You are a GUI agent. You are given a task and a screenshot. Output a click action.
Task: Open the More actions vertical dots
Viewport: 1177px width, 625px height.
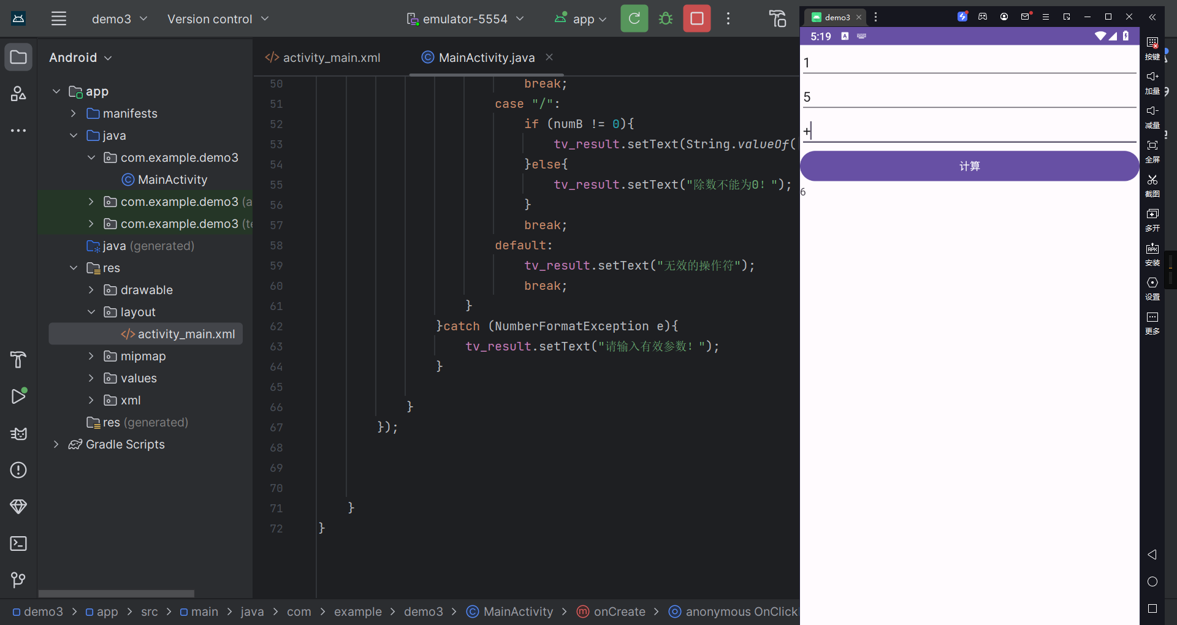pos(728,18)
